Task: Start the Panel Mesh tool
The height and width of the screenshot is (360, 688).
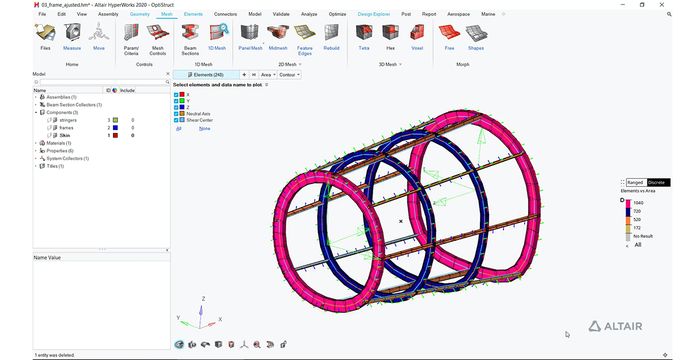Action: pos(250,37)
